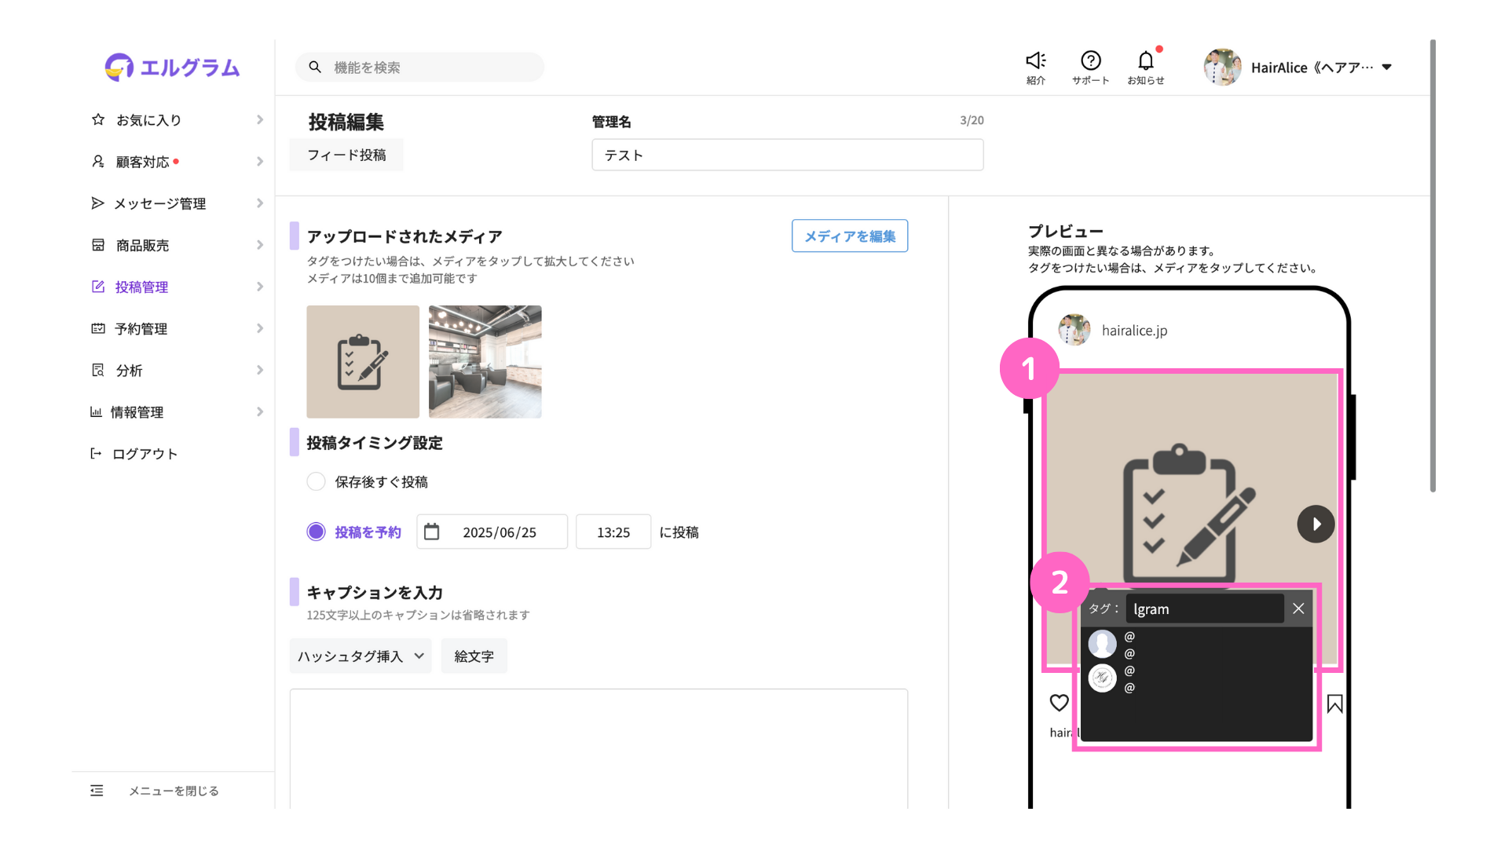1508x848 pixels.
Task: Select the 保存後すぐ投稿 radio button
Action: 316,481
